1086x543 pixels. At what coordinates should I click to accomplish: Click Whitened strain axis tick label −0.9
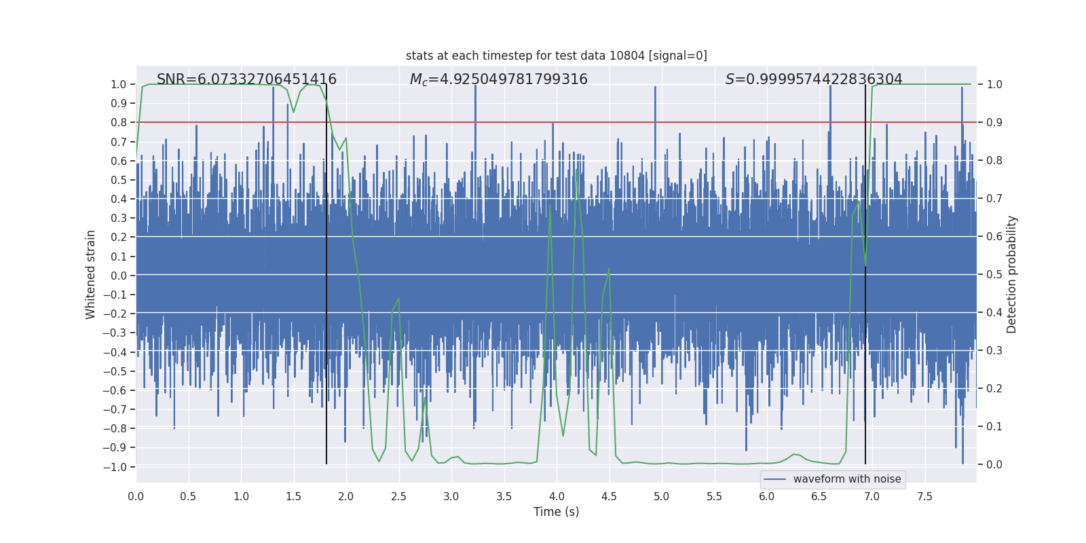click(x=115, y=448)
